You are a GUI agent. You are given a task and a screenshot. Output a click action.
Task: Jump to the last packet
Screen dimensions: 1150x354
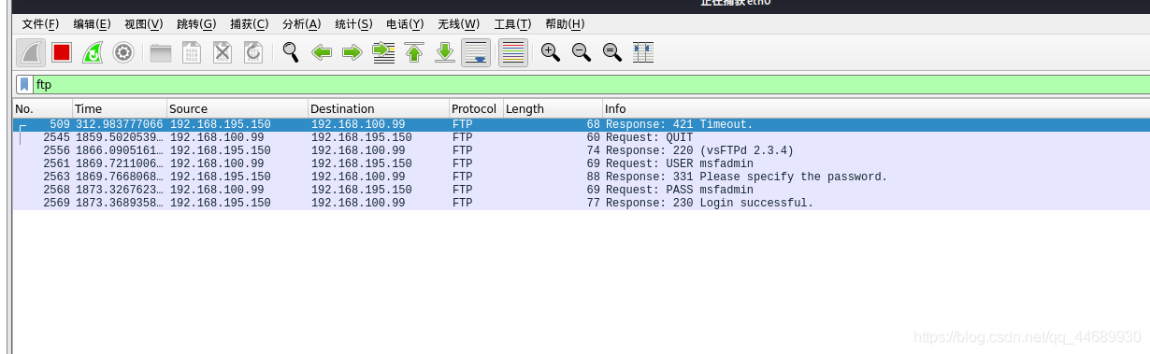coord(445,52)
